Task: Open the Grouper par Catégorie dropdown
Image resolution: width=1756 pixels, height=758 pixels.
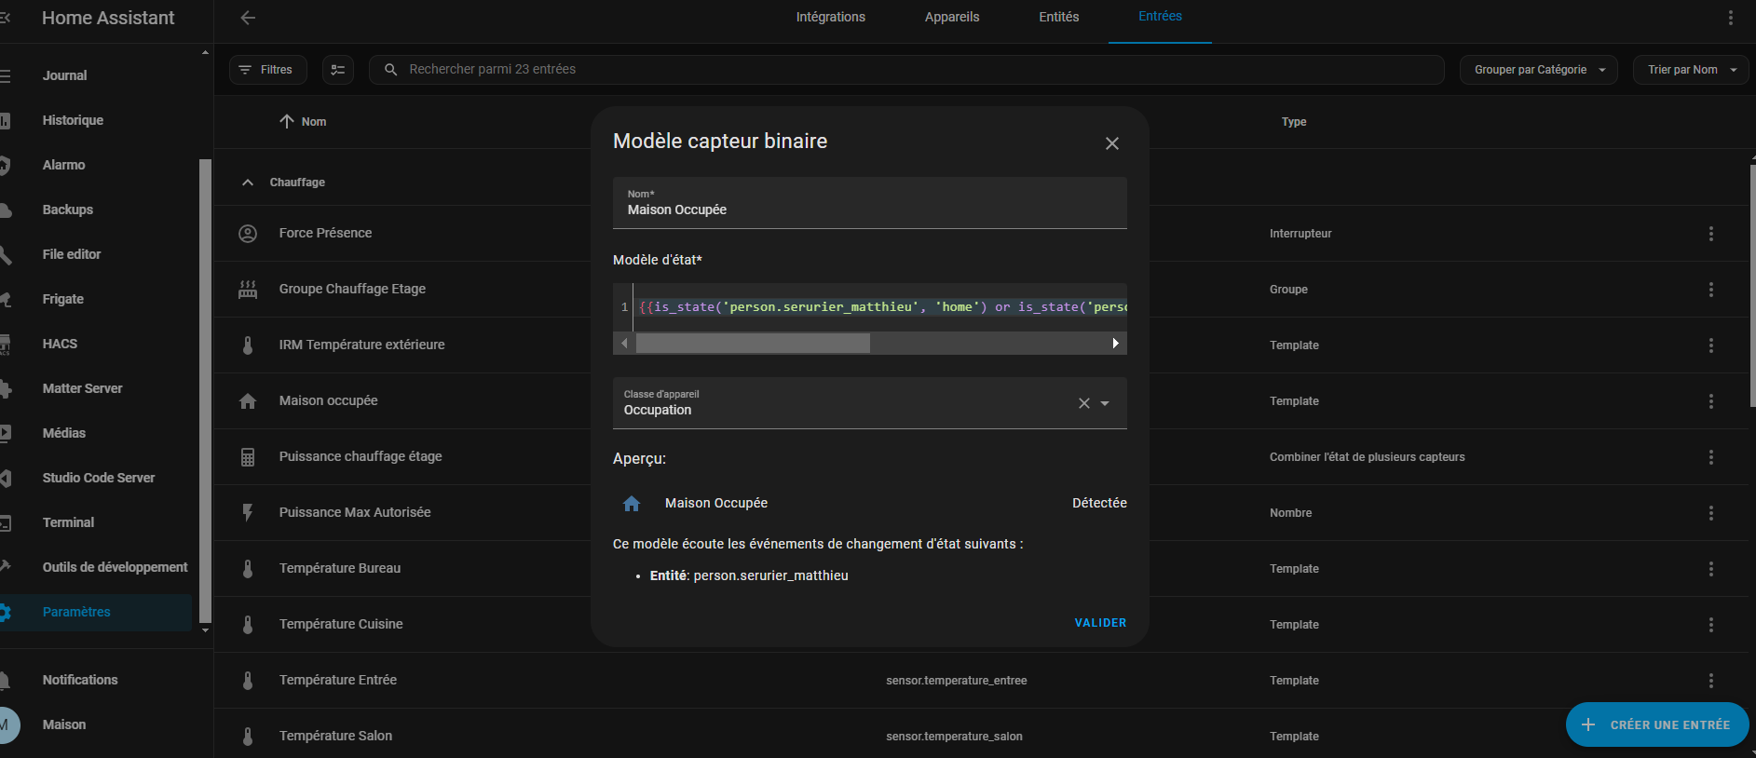Action: (x=1538, y=70)
